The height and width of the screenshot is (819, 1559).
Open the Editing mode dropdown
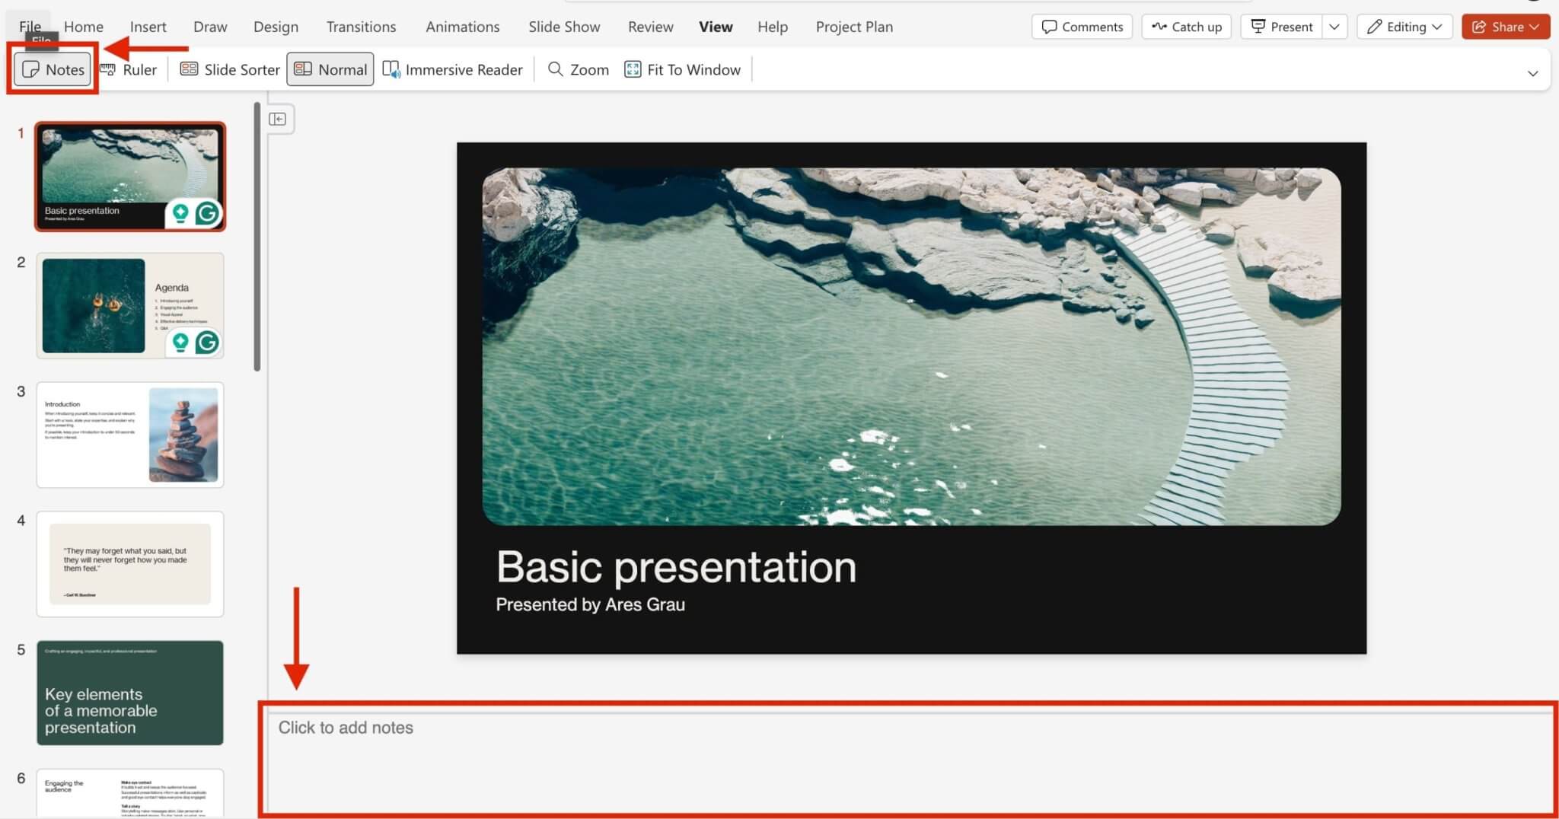click(1403, 26)
